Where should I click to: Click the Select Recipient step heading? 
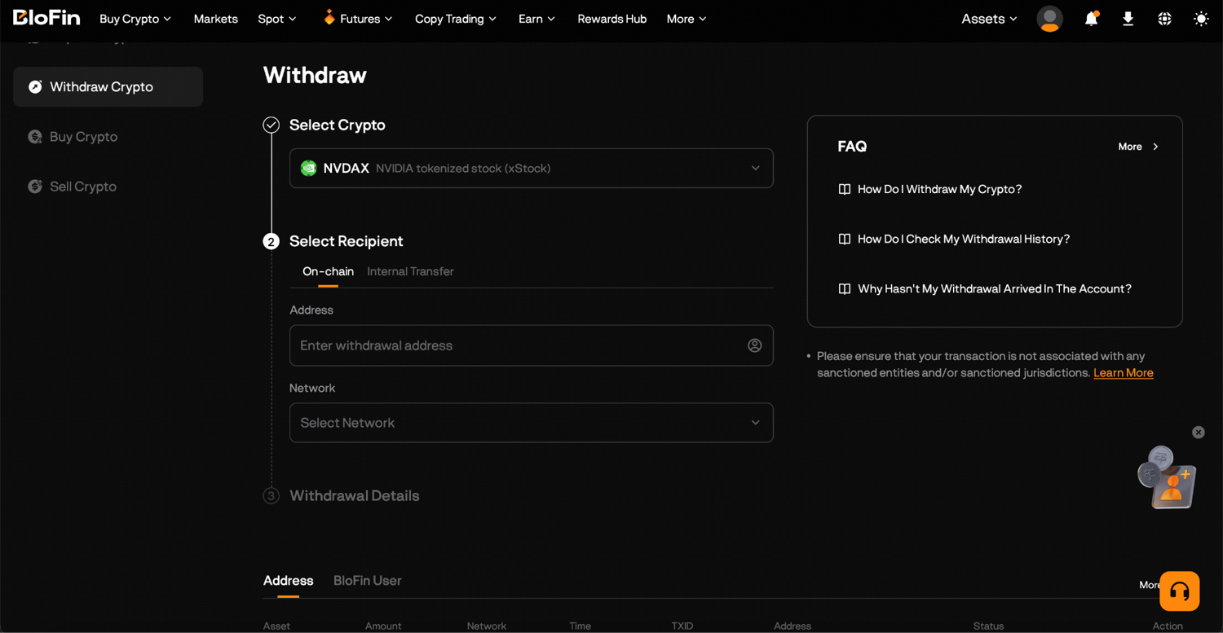click(347, 241)
